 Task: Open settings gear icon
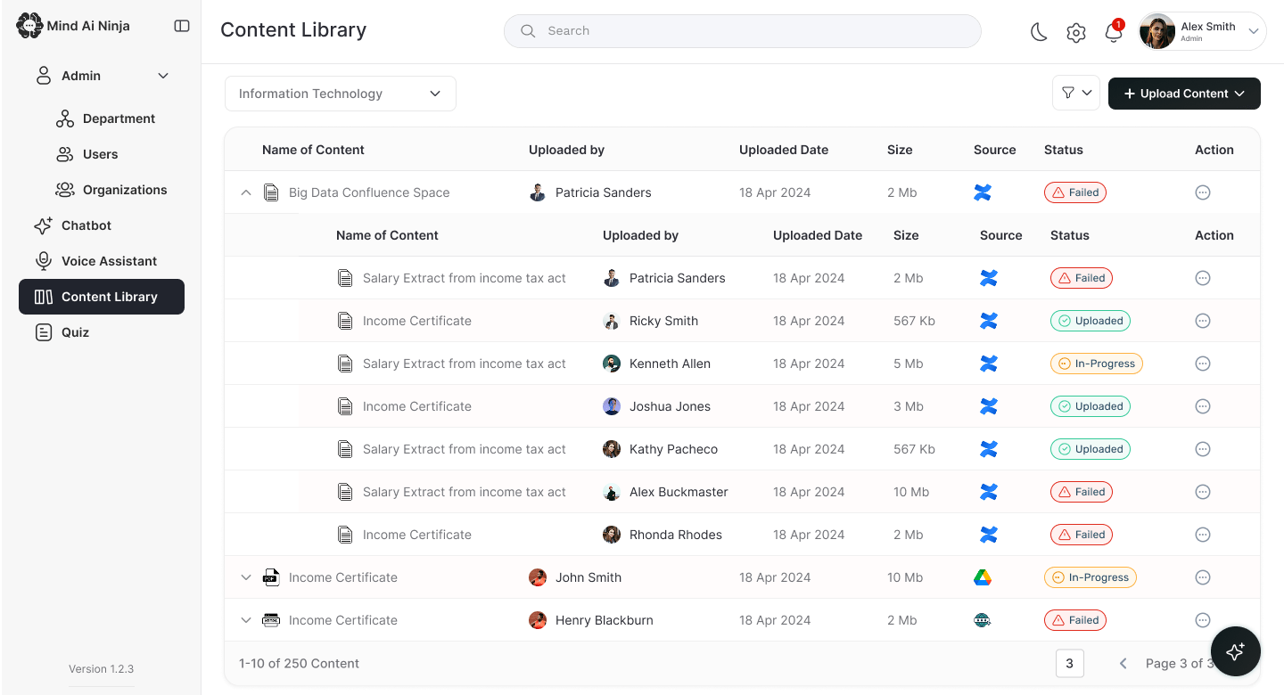coord(1076,33)
